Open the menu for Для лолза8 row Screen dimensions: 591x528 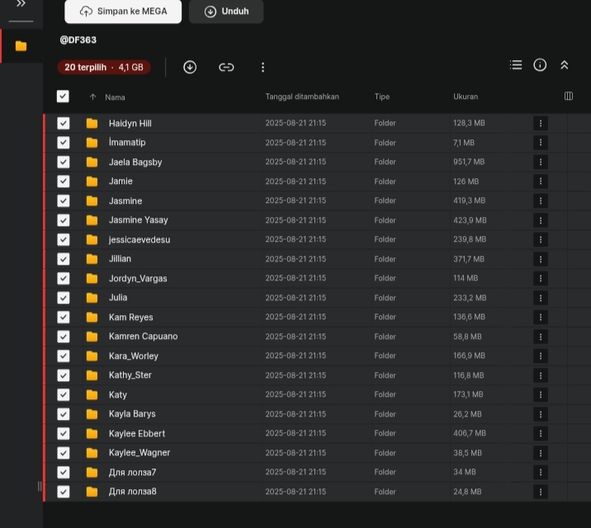(541, 492)
